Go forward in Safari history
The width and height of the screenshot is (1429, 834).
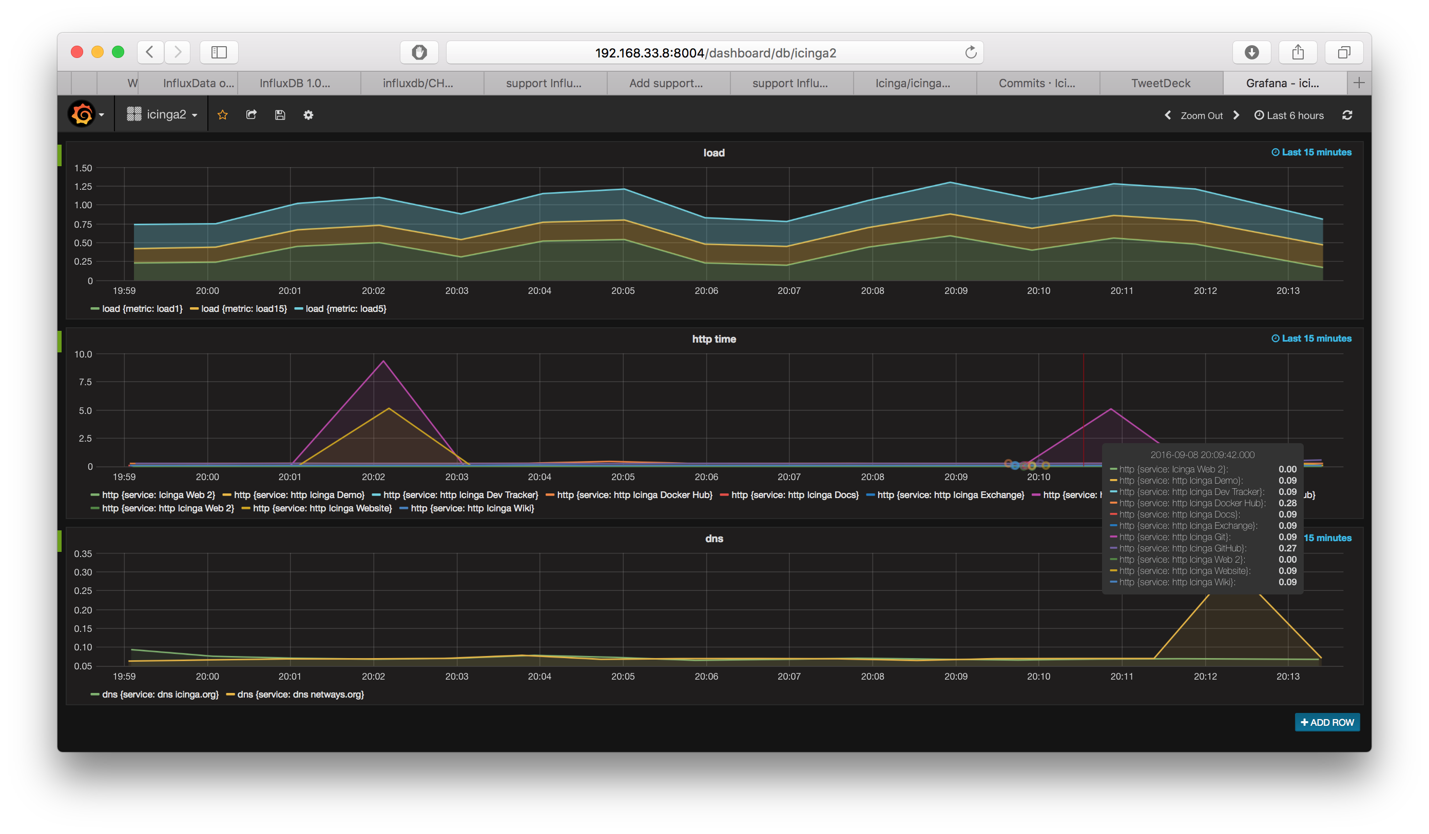[x=178, y=52]
